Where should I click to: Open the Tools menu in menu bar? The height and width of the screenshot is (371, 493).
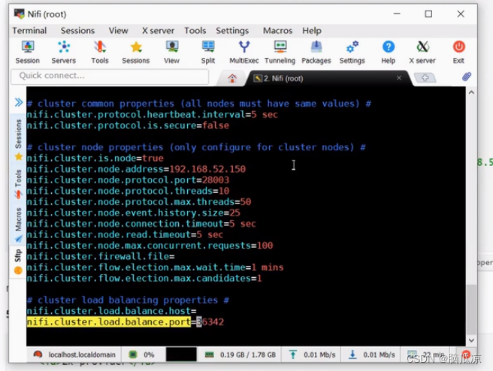point(195,31)
